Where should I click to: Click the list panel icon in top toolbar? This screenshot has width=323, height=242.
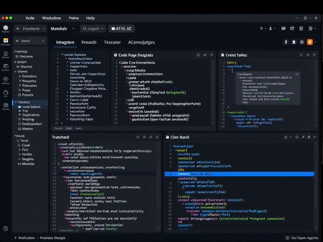301,28
